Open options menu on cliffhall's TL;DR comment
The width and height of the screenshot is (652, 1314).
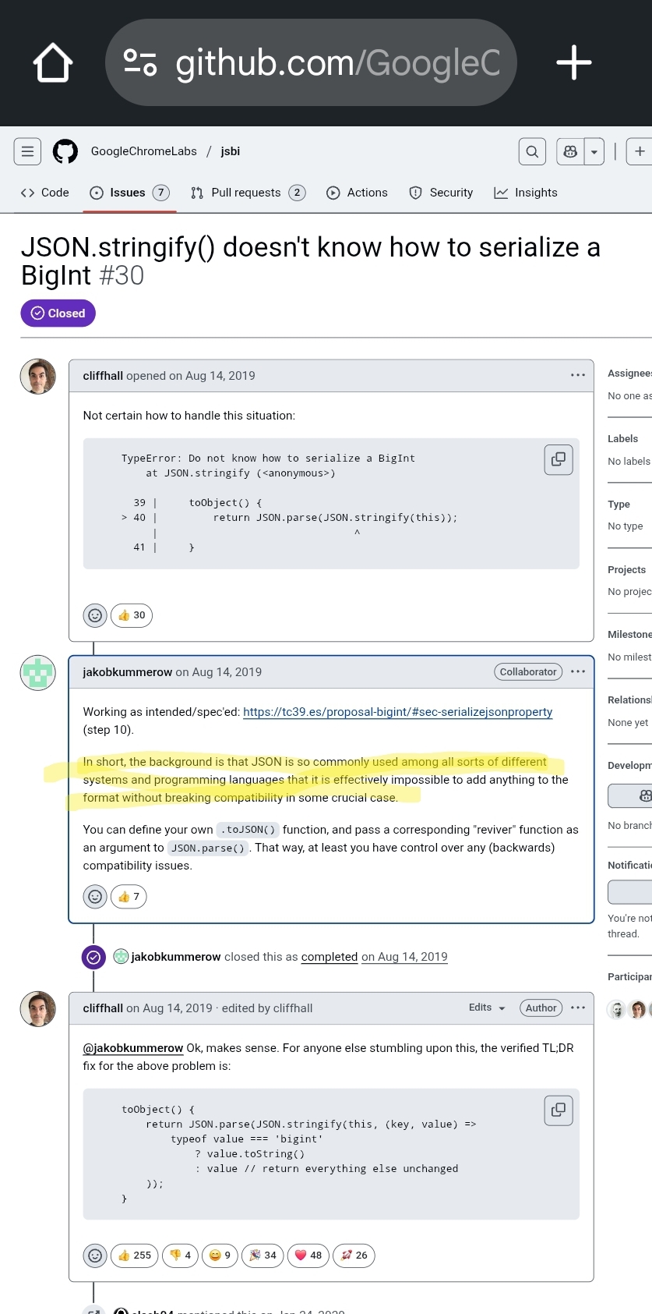(x=578, y=1008)
